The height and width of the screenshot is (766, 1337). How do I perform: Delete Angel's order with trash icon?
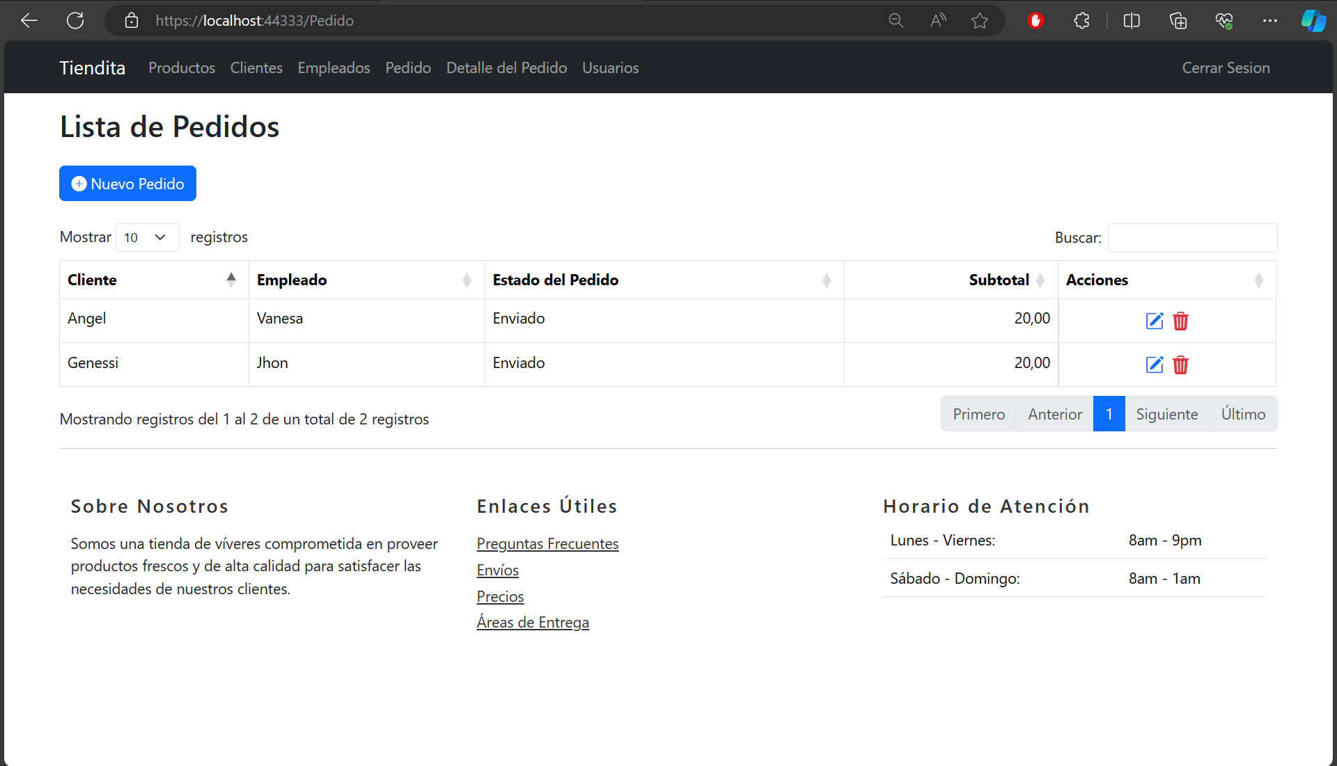pyautogui.click(x=1180, y=321)
